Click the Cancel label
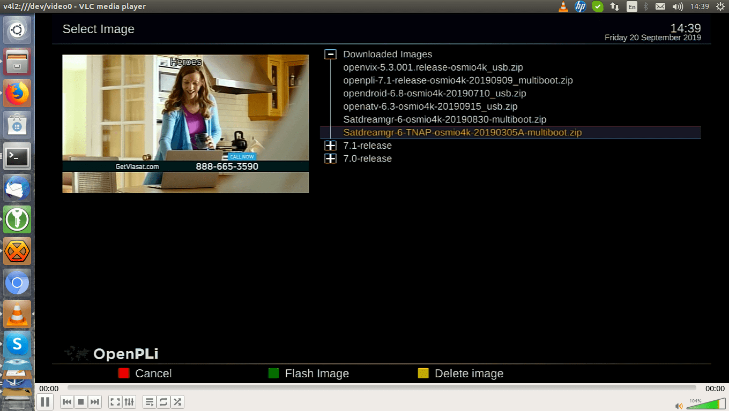The image size is (729, 411). 153,374
